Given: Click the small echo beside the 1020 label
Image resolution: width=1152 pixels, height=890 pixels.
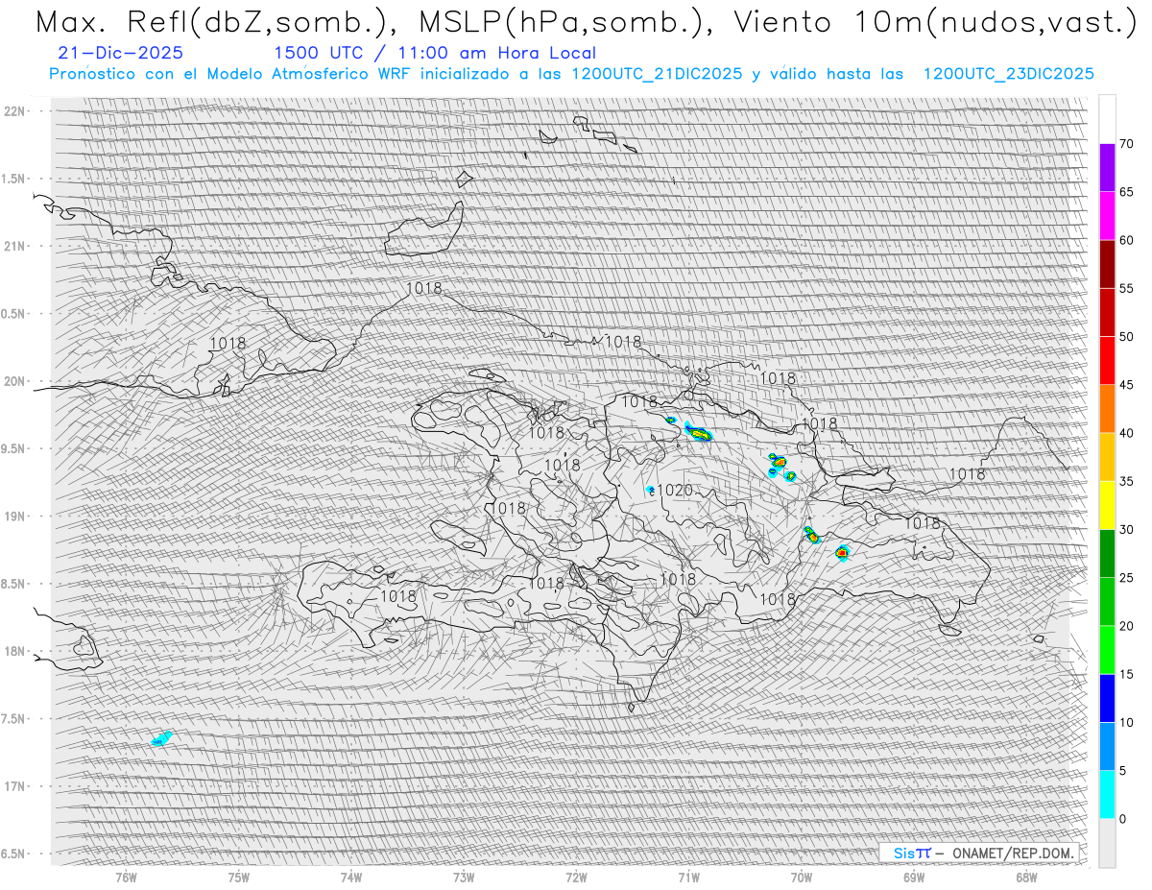Looking at the screenshot, I should tap(650, 490).
